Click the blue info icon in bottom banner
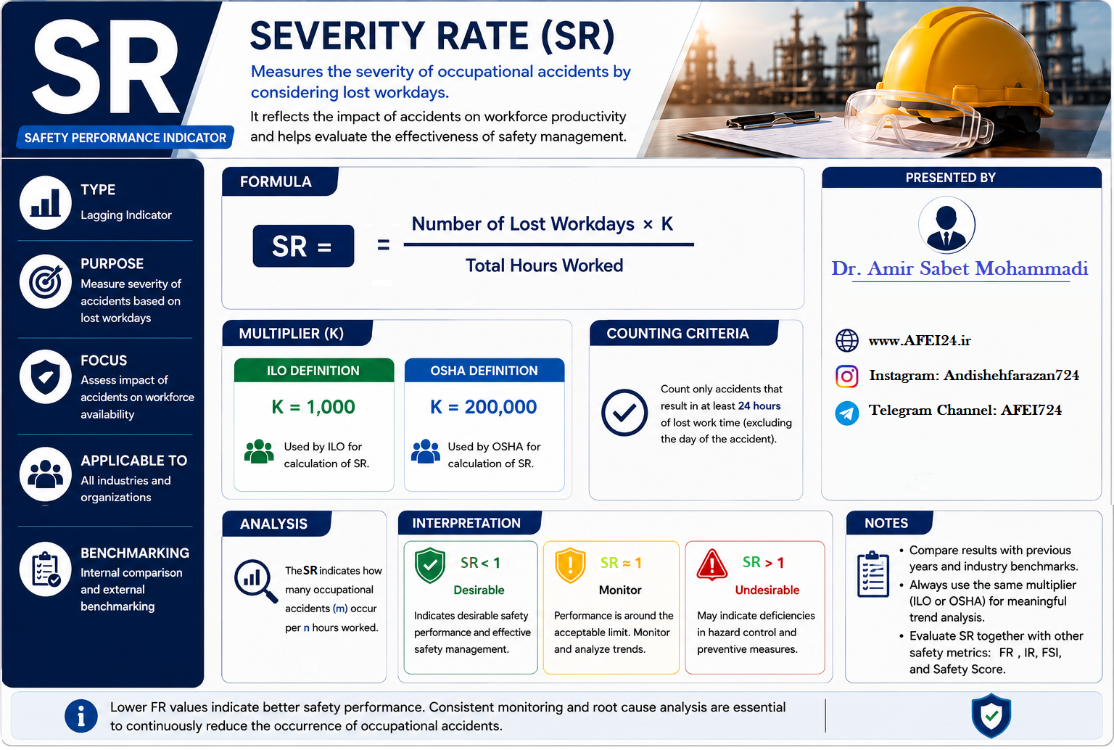Viewport: 1114px width, 750px height. point(81,717)
